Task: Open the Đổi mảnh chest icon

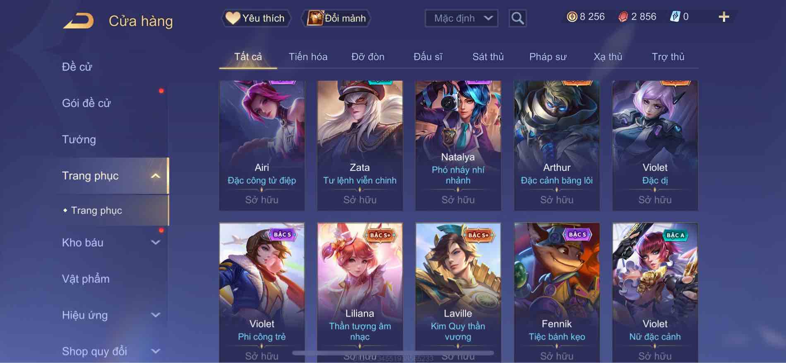Action: click(x=315, y=18)
